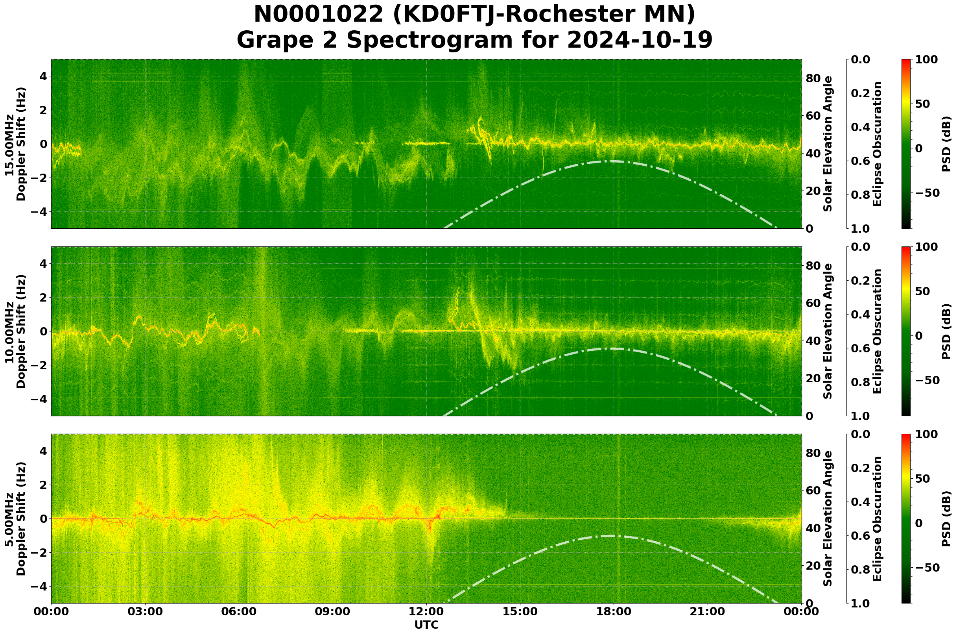This screenshot has height=635, width=957.
Task: Click the "06:00" time tick label
Action: point(239,611)
